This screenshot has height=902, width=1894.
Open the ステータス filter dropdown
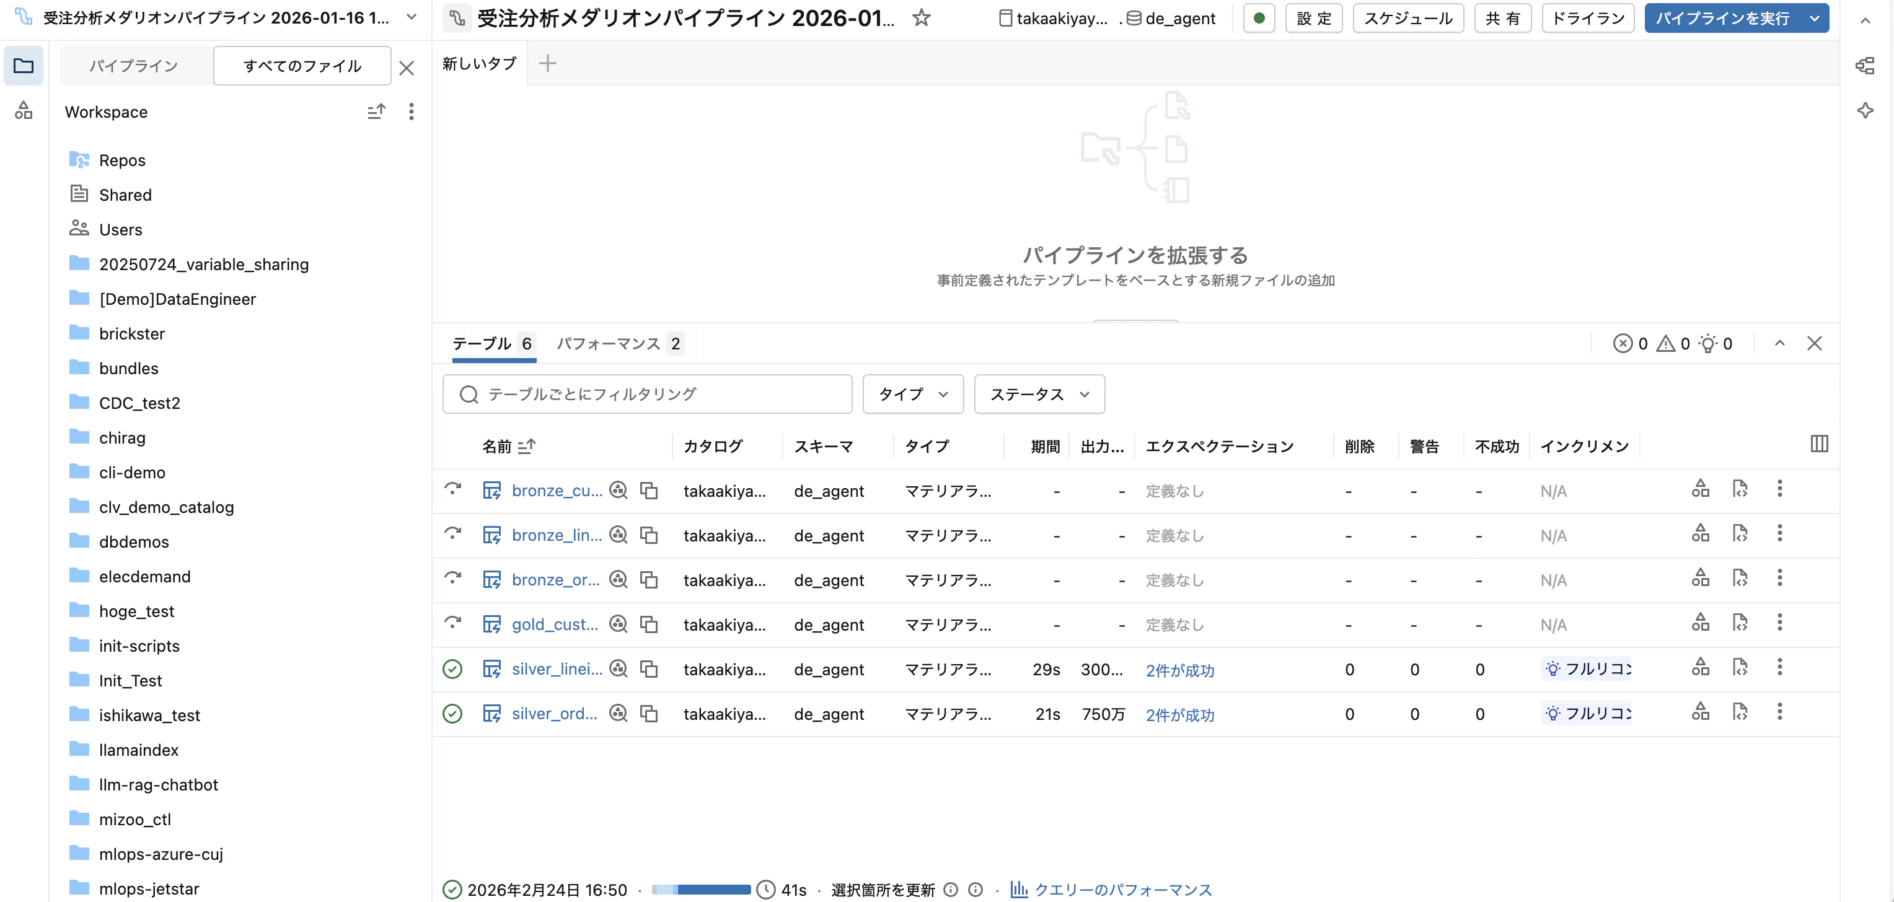[x=1038, y=394]
